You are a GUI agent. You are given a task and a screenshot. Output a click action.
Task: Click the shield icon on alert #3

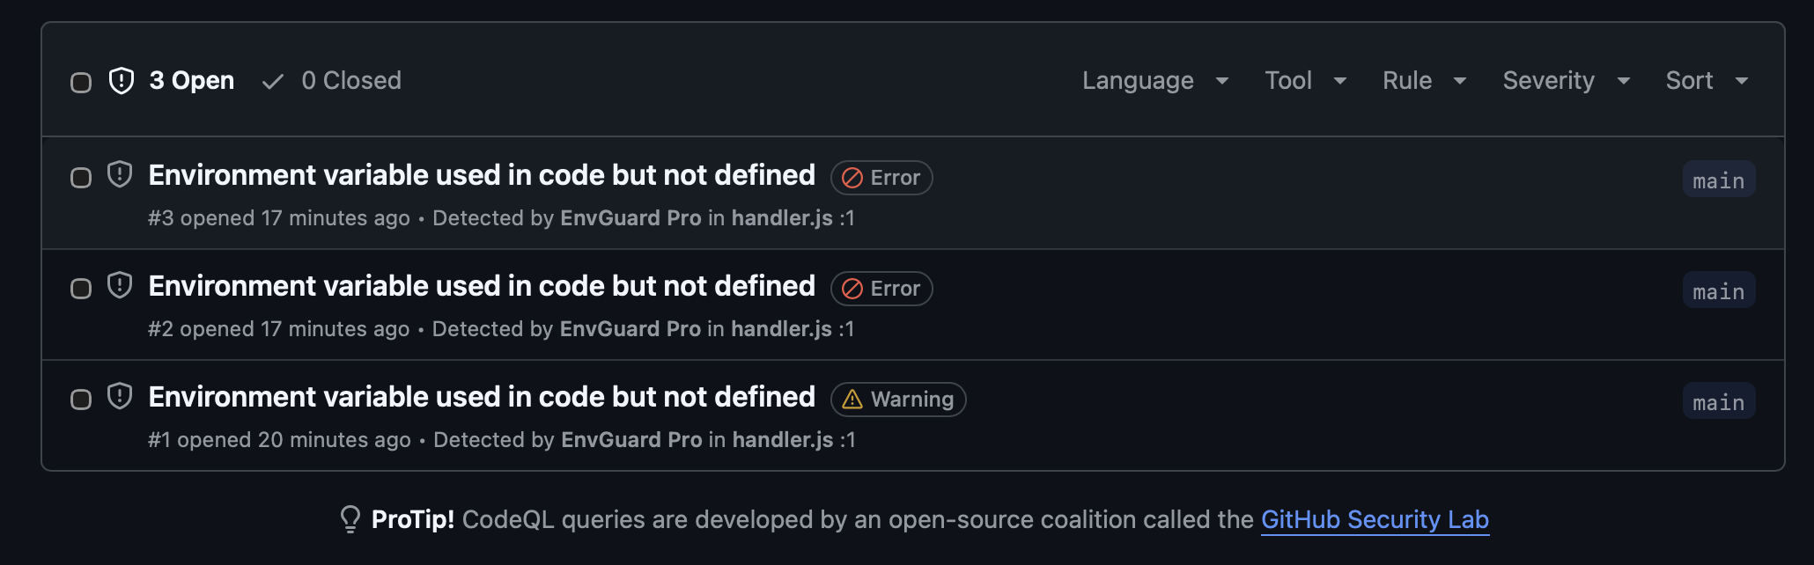click(x=119, y=175)
